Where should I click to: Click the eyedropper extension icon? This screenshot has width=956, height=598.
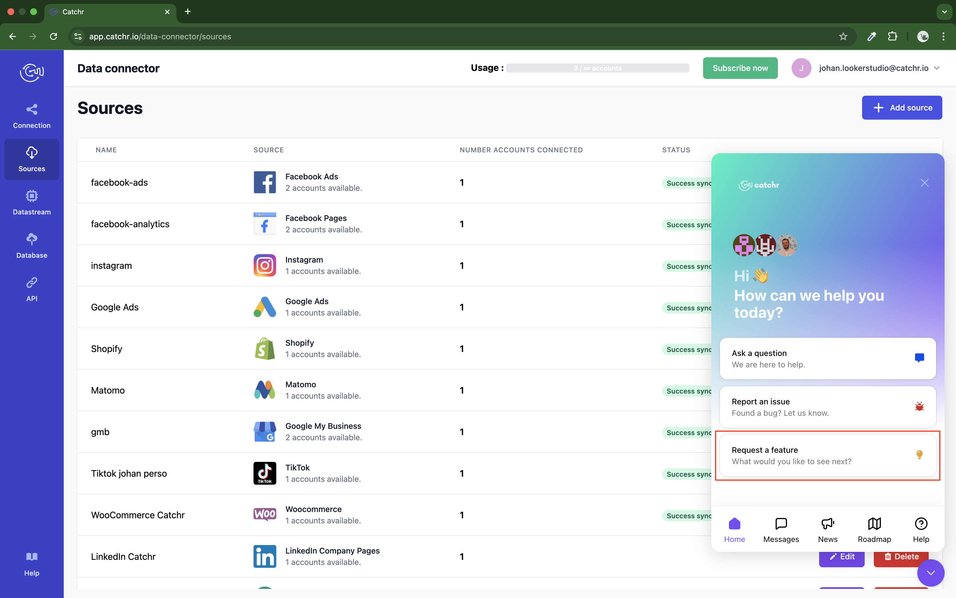pyautogui.click(x=871, y=36)
